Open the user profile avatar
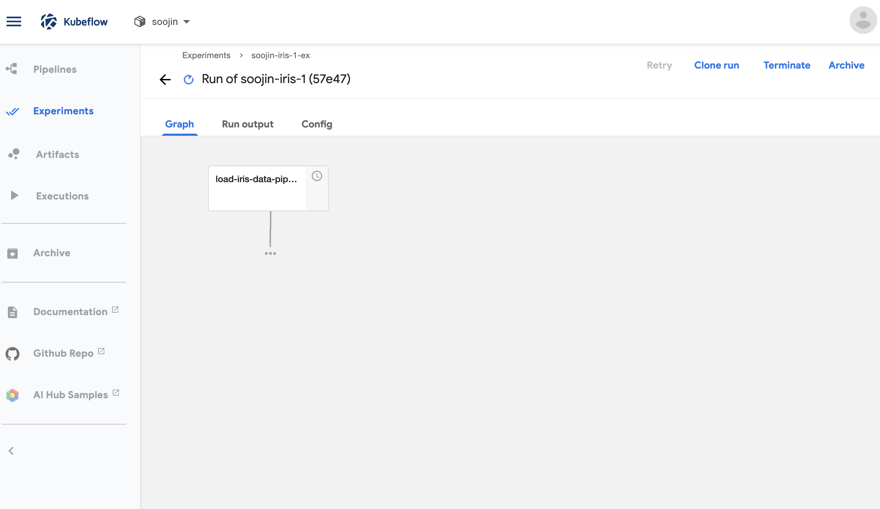The height and width of the screenshot is (509, 880). click(863, 20)
